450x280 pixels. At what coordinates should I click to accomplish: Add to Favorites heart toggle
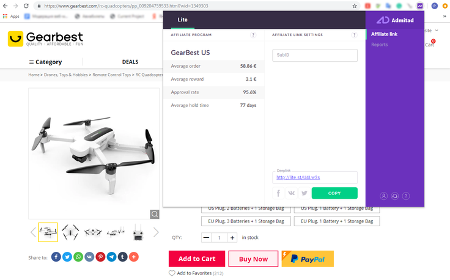click(172, 273)
